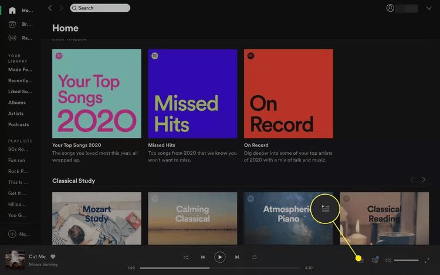Go forward with the right navigation arrow
Viewport: 440px width, 275px height.
click(x=61, y=8)
